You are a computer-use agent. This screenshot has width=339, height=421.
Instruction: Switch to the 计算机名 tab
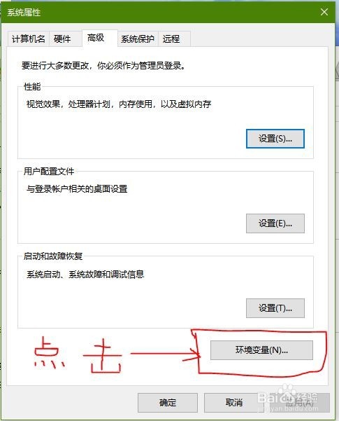point(28,39)
